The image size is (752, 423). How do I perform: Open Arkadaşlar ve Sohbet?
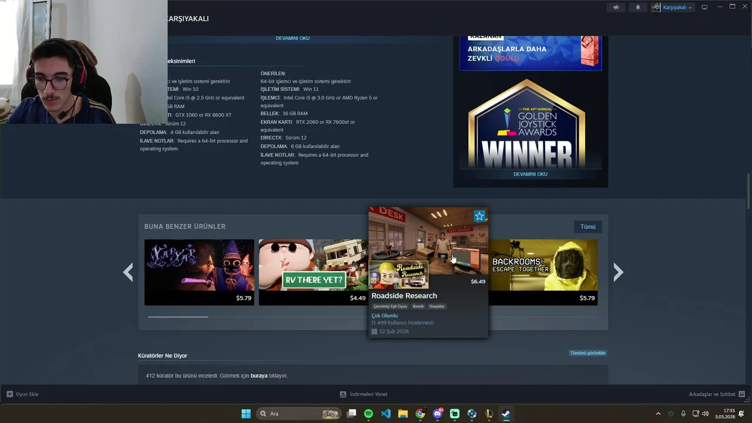pyautogui.click(x=712, y=394)
